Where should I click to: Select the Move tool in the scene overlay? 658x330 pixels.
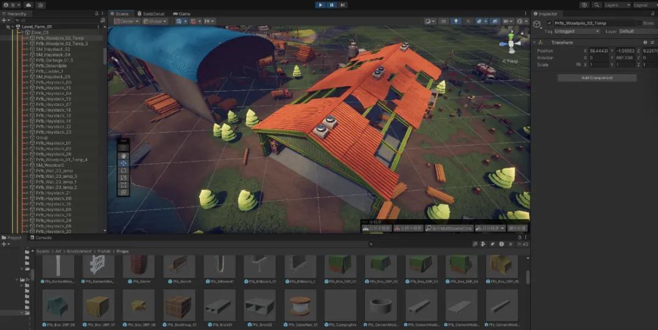124,163
